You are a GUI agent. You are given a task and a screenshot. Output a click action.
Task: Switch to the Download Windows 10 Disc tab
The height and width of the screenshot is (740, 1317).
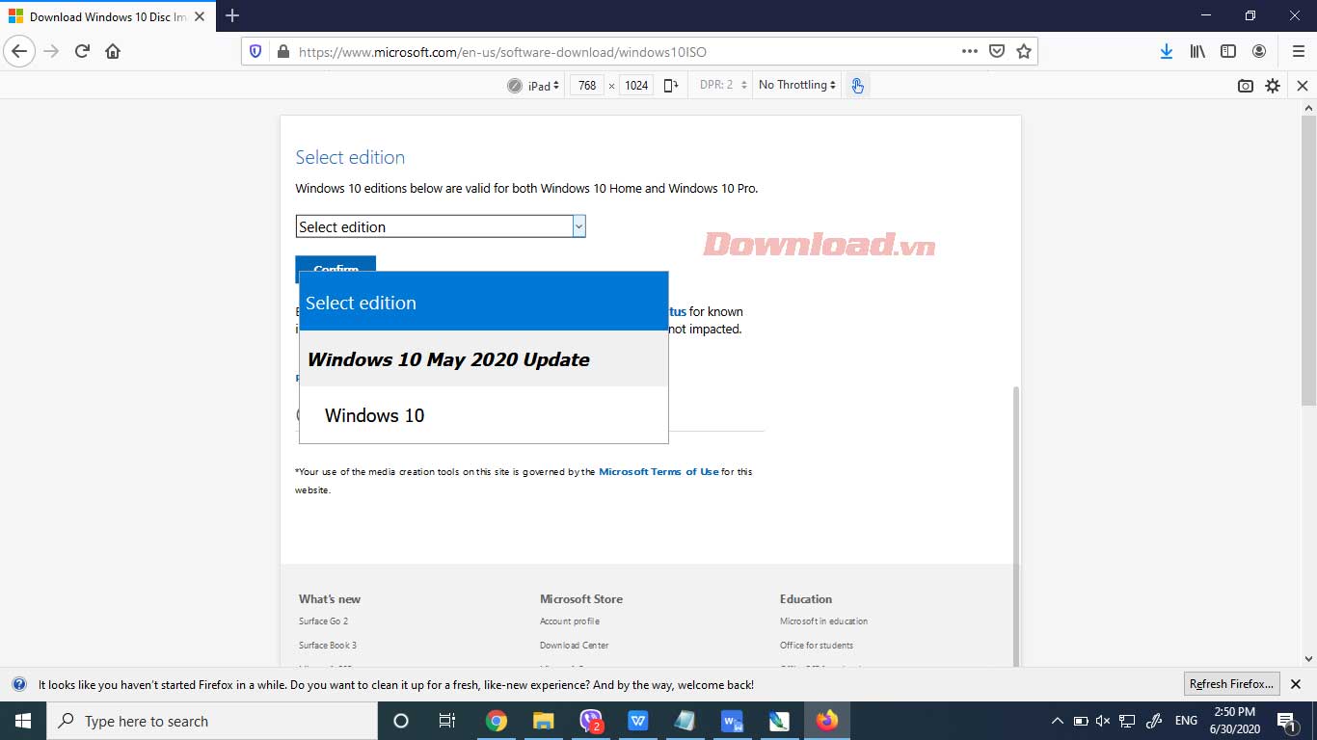[x=107, y=16]
